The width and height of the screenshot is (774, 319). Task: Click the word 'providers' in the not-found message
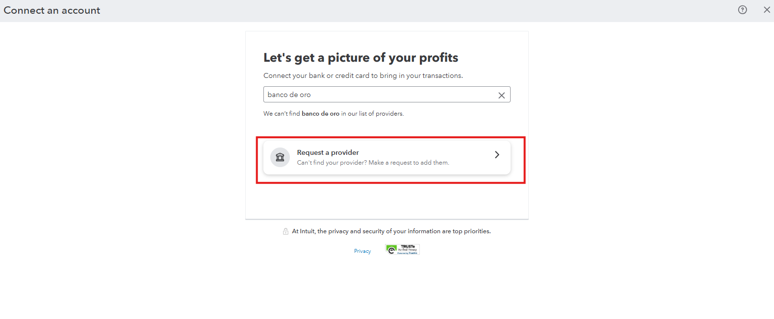click(389, 114)
